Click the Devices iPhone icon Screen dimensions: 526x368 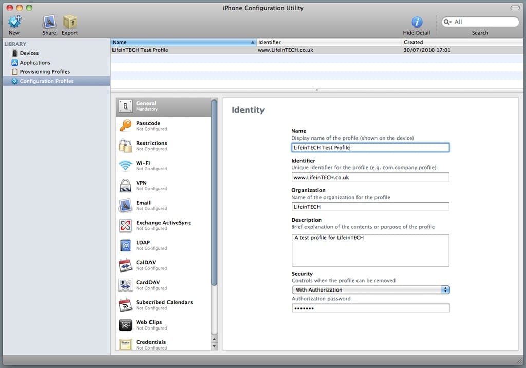pyautogui.click(x=14, y=53)
